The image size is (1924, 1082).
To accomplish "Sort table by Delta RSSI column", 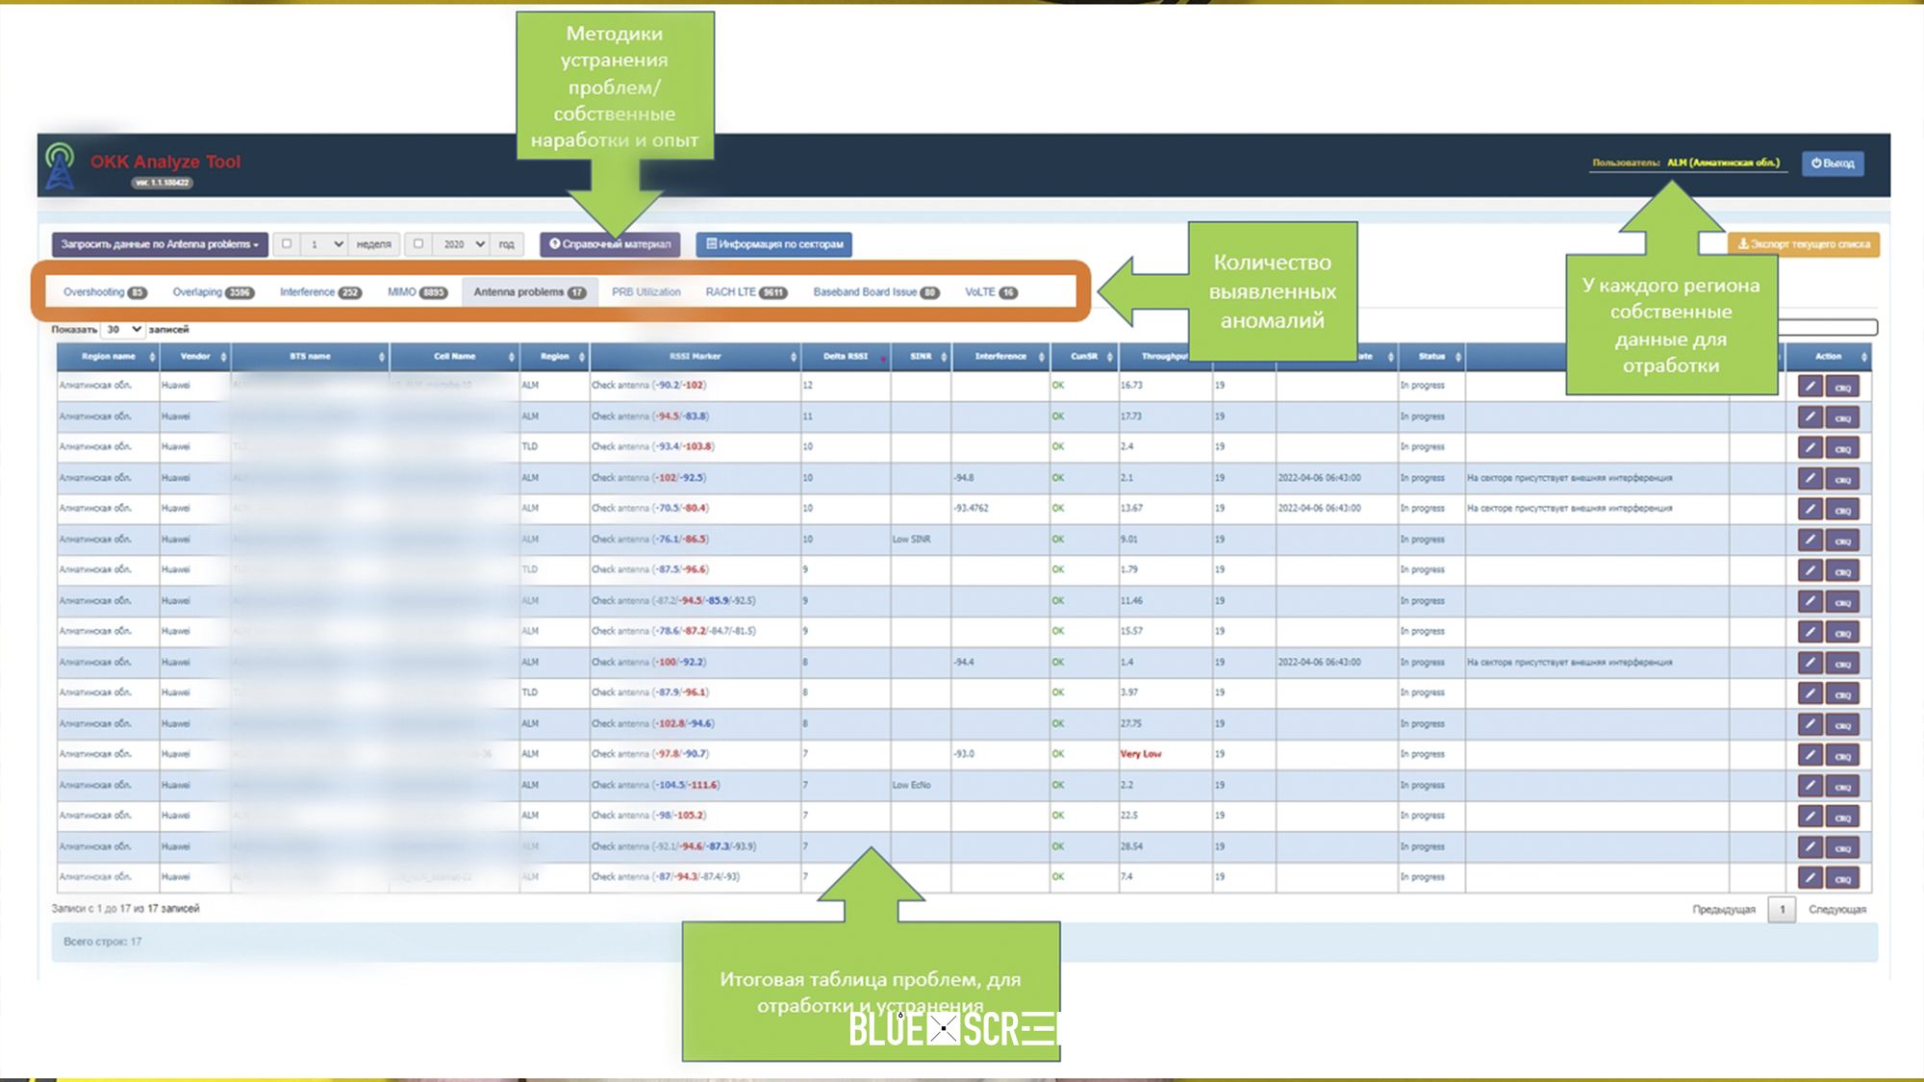I will pos(846,357).
